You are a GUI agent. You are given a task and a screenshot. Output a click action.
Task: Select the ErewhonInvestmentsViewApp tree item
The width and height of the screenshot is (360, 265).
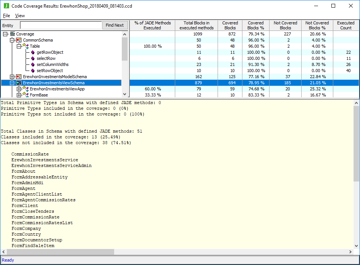[x=57, y=89]
